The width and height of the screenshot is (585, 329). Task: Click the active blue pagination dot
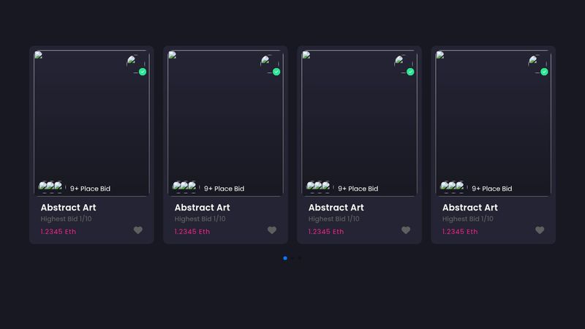pos(284,258)
